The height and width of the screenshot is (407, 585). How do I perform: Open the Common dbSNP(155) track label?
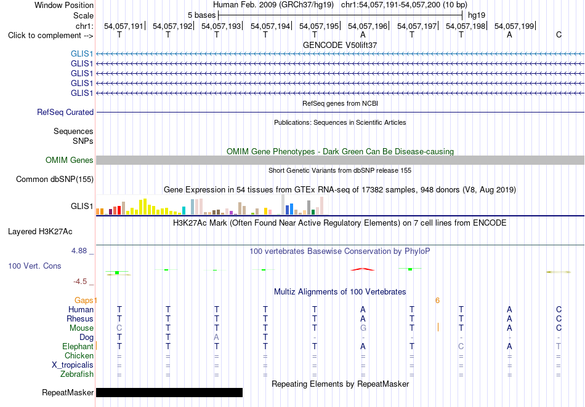pos(55,179)
